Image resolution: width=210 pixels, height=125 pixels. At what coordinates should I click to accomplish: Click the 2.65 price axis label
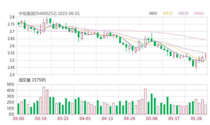(x=11, y=39)
